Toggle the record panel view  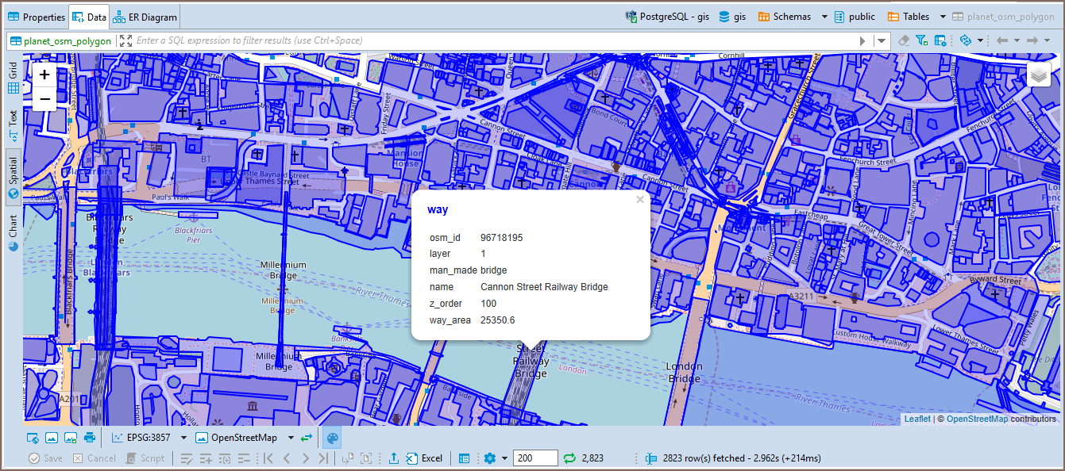point(465,458)
